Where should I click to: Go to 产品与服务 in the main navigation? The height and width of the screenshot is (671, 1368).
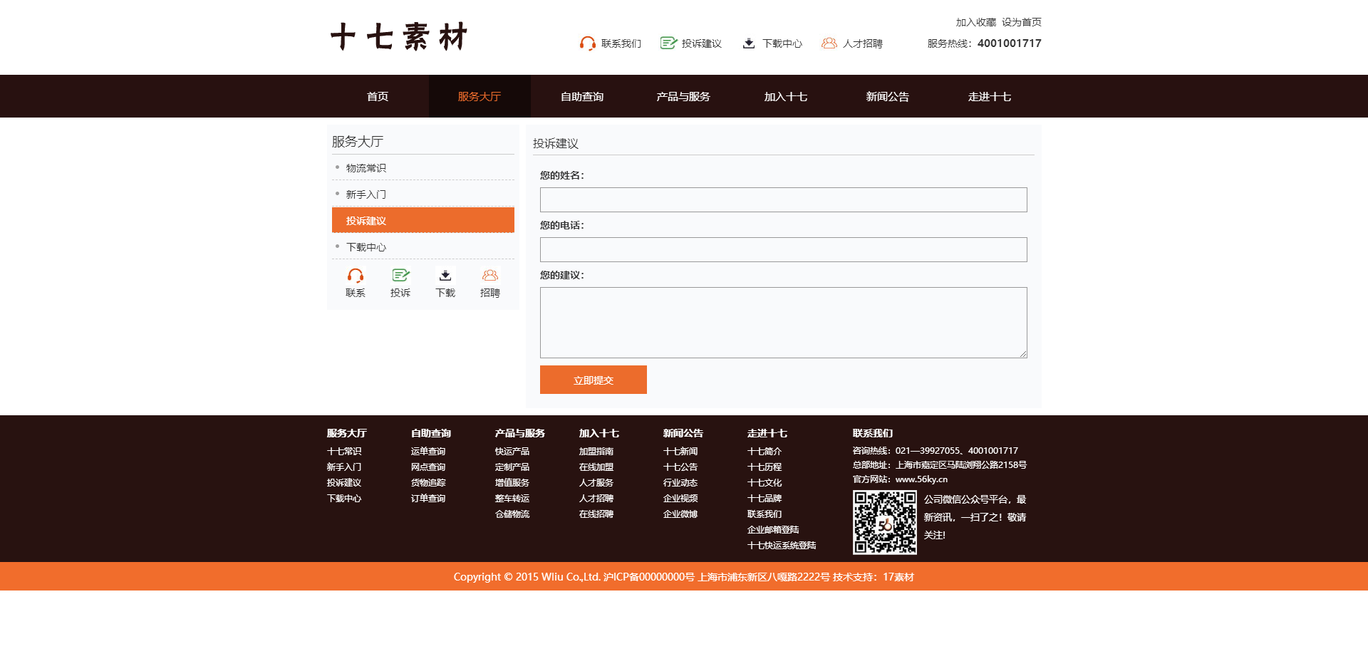(683, 97)
